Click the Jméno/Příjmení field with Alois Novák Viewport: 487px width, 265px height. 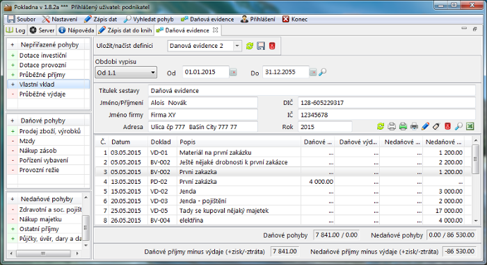(203, 103)
